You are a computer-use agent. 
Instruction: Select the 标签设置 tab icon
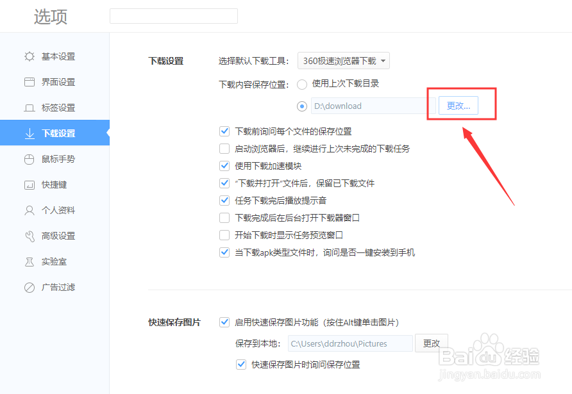(x=29, y=108)
